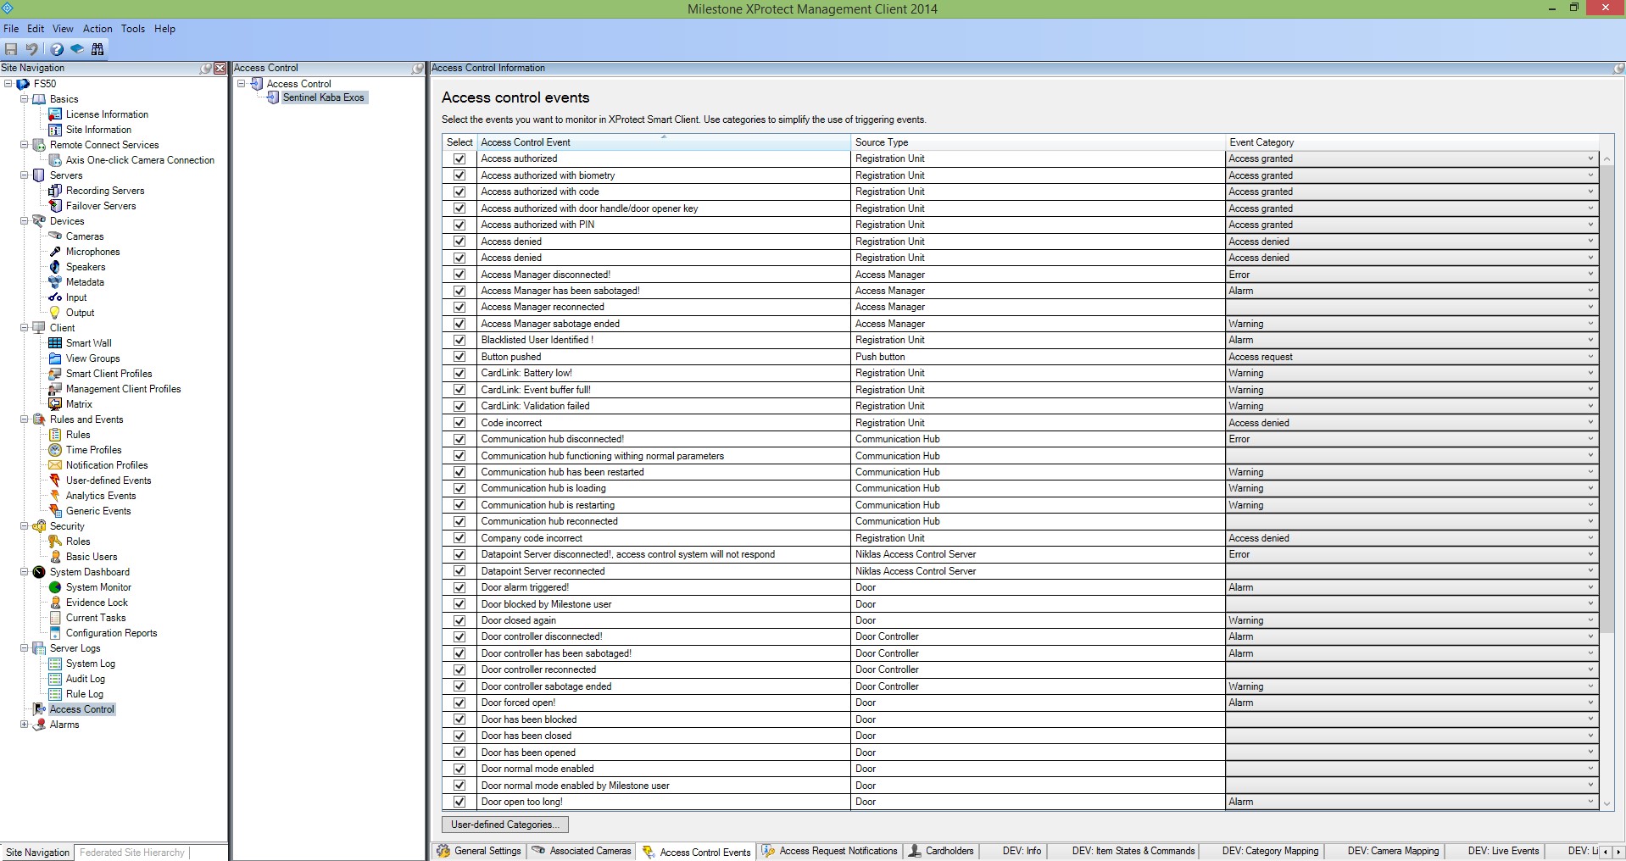Deselect the Door forced open! event
Image resolution: width=1626 pixels, height=861 pixels.
pos(459,703)
